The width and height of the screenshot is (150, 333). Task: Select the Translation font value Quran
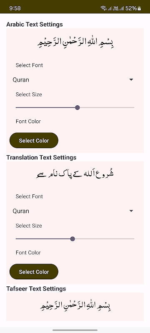[x=21, y=211]
